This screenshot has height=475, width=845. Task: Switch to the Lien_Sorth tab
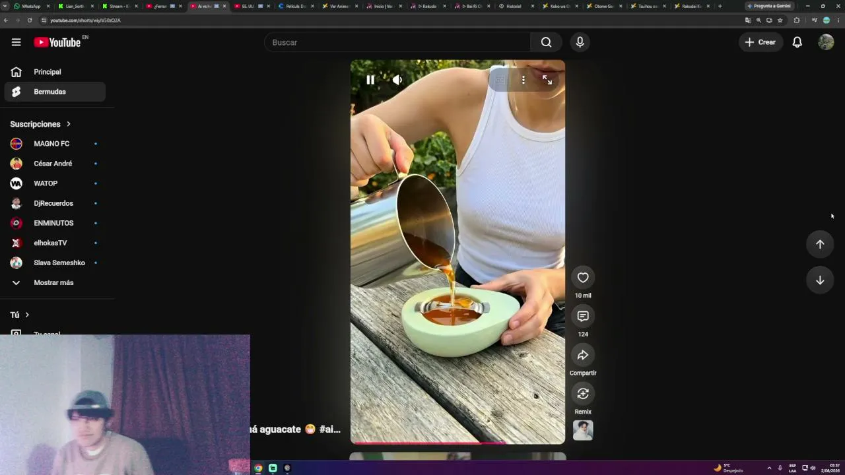click(76, 6)
